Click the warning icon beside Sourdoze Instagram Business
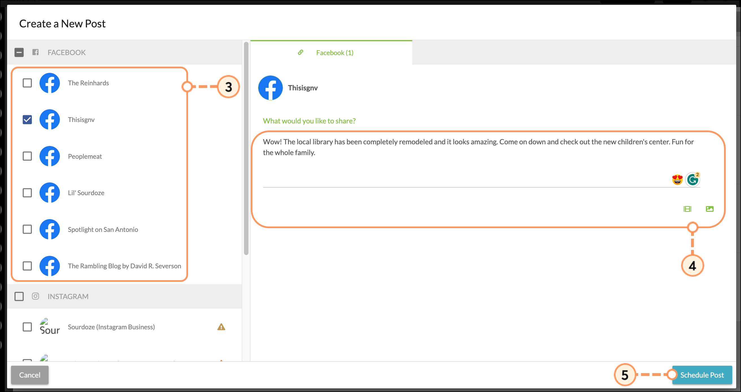Image resolution: width=741 pixels, height=392 pixels. (221, 327)
